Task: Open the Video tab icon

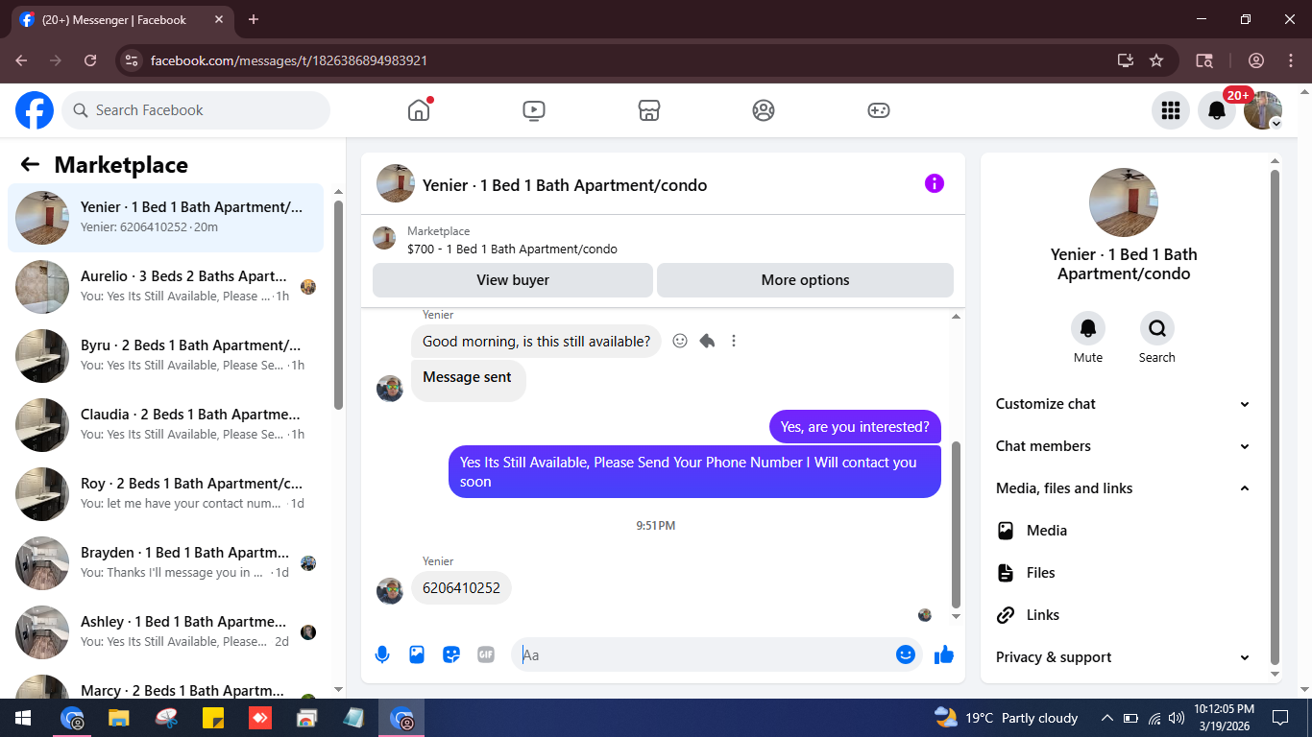Action: click(x=534, y=110)
